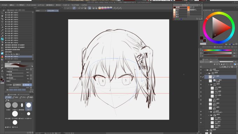Select the highlighted history entry
This screenshot has height=134, width=238.
pyautogui.click(x=19, y=56)
